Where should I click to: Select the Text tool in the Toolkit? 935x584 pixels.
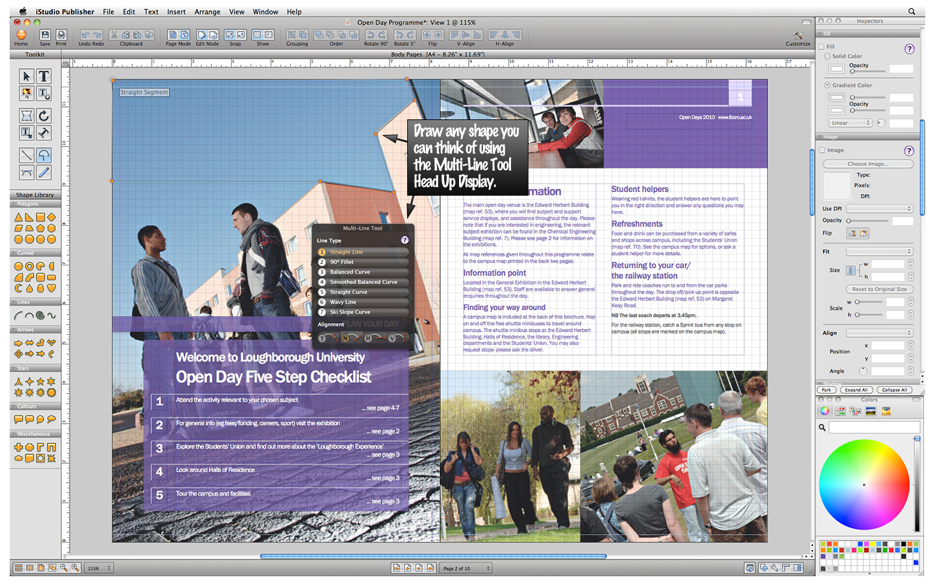[44, 77]
